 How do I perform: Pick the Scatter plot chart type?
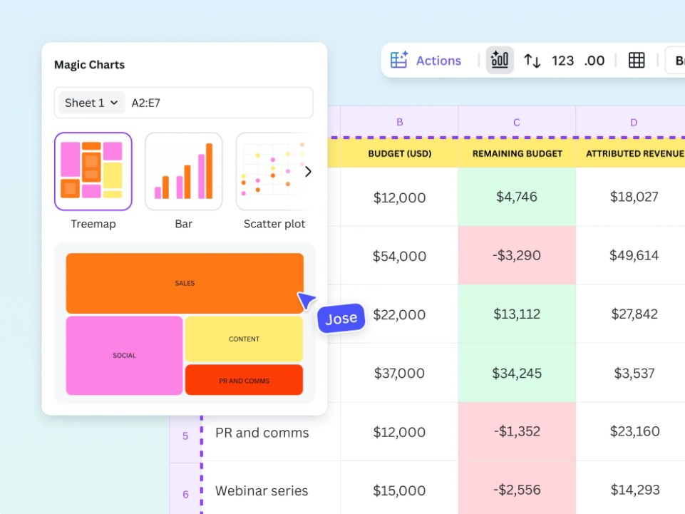pos(270,171)
